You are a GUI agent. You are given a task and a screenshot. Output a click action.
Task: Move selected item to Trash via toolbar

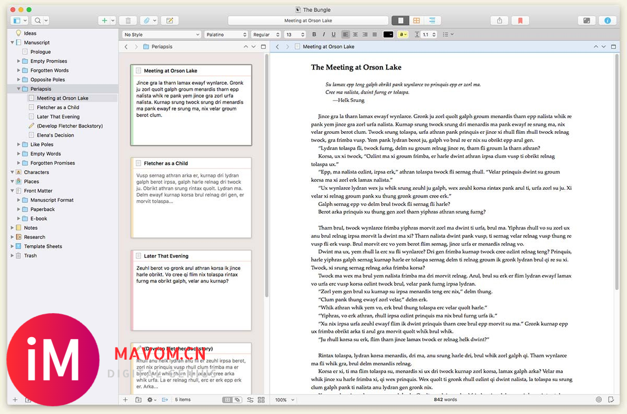point(128,20)
